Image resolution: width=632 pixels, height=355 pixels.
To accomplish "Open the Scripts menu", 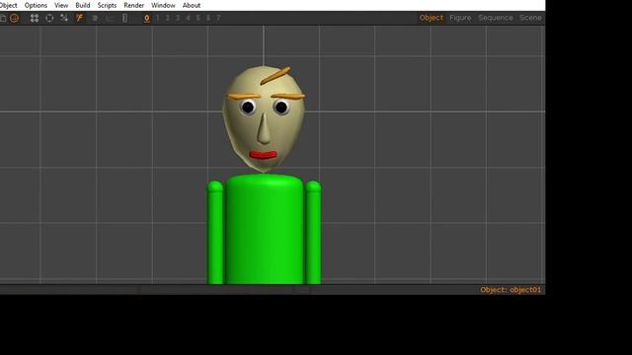I will tap(107, 5).
